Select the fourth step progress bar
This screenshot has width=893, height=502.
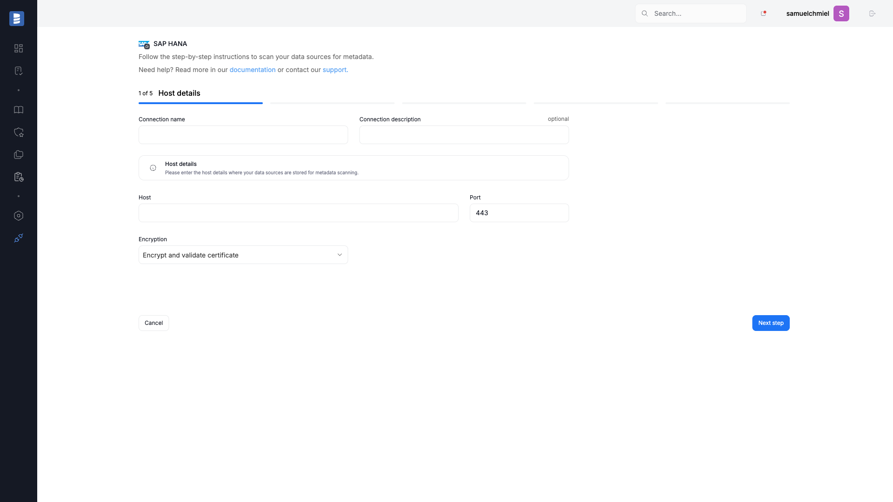click(596, 103)
